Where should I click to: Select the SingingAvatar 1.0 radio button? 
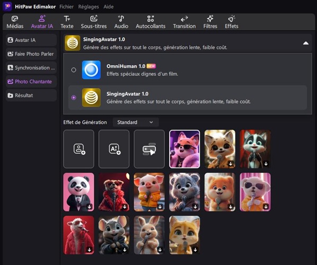point(74,98)
